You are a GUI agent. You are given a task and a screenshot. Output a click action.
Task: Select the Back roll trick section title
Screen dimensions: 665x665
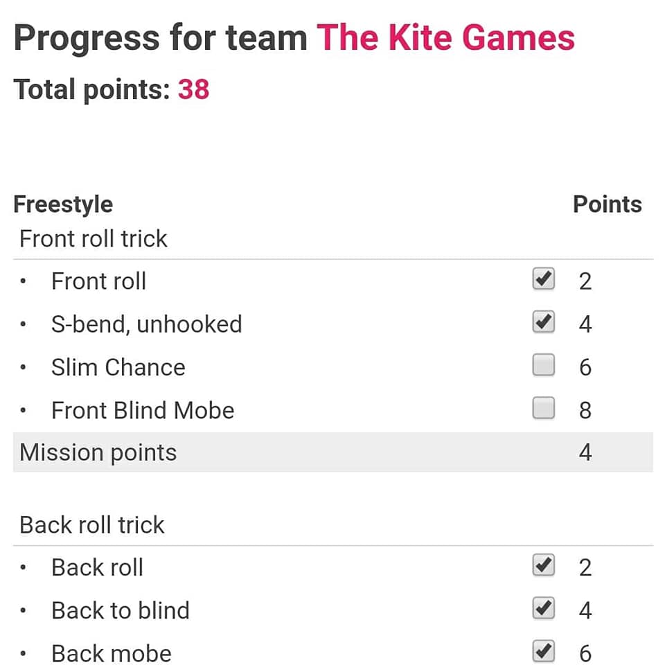tap(91, 525)
